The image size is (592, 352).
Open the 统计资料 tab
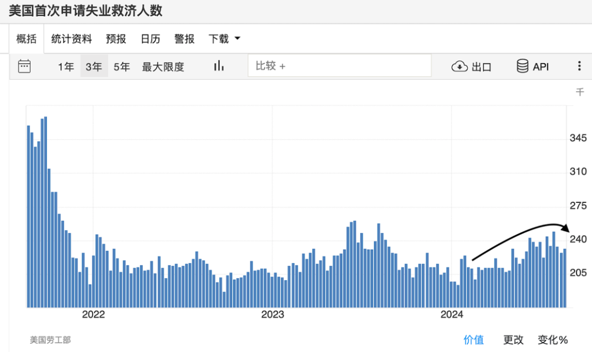71,39
